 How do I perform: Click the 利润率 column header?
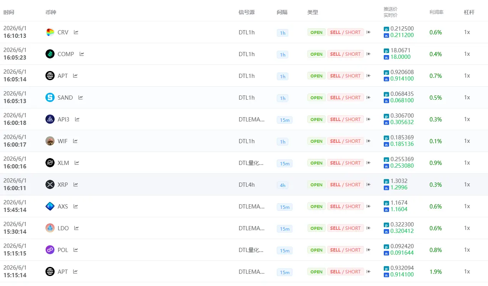tap(436, 12)
